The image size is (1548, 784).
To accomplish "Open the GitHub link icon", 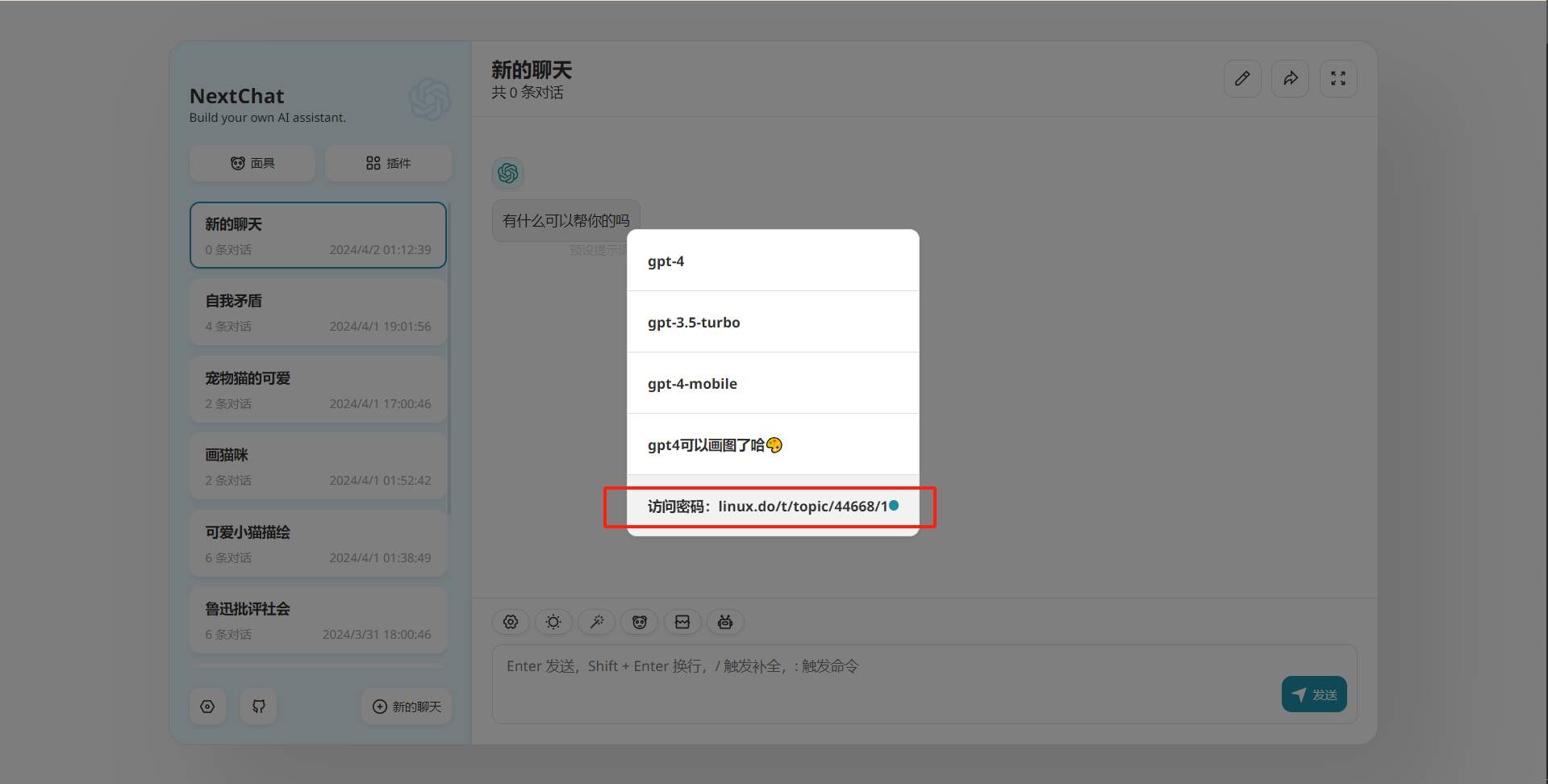I will (x=259, y=707).
